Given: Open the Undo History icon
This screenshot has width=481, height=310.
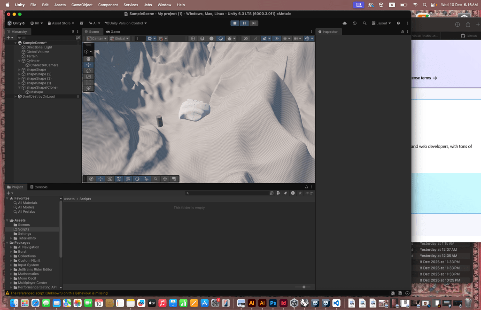Looking at the screenshot, I should (x=355, y=23).
